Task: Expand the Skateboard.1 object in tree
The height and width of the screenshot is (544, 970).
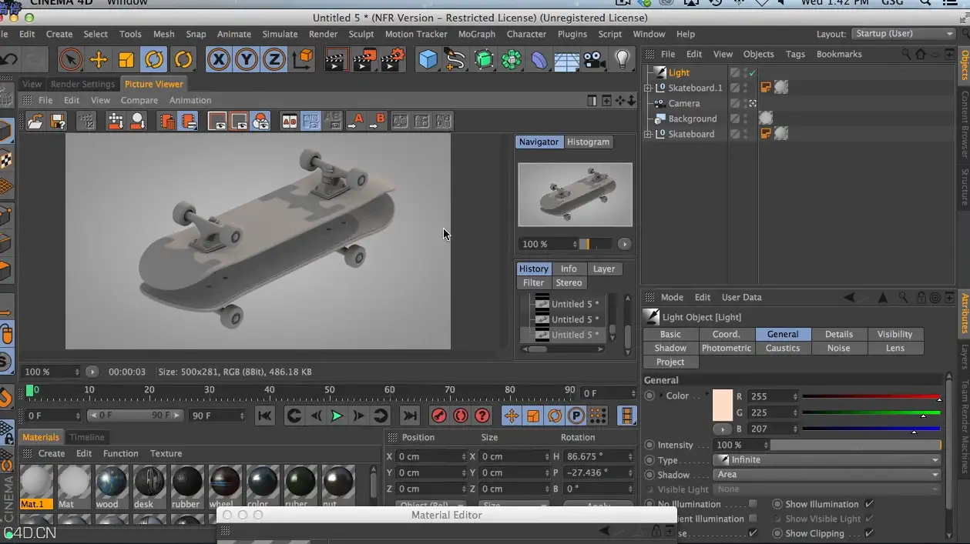Action: [648, 88]
